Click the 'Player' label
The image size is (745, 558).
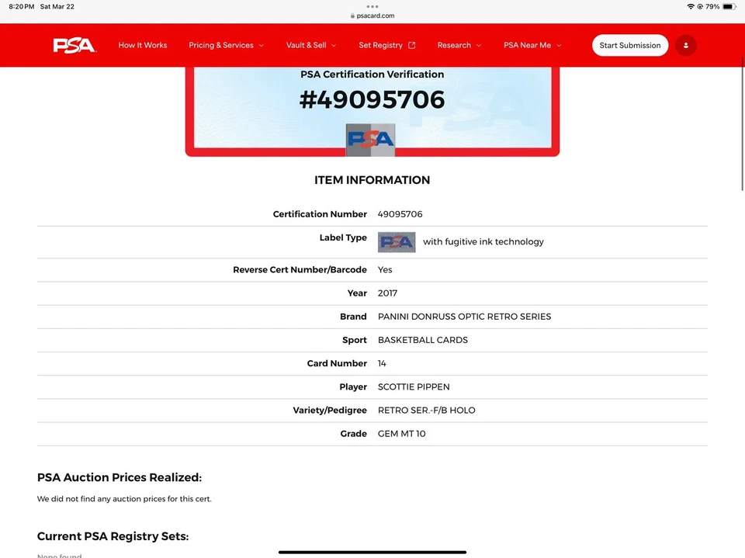coord(353,387)
